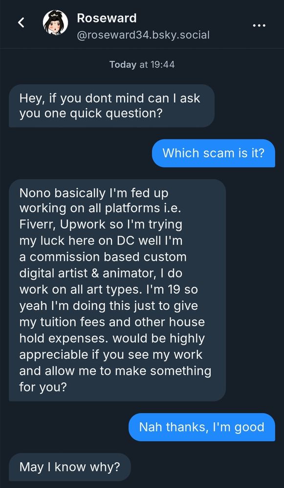Click the "Today at 19:44" timestamp
The image size is (284, 488).
coord(142,64)
